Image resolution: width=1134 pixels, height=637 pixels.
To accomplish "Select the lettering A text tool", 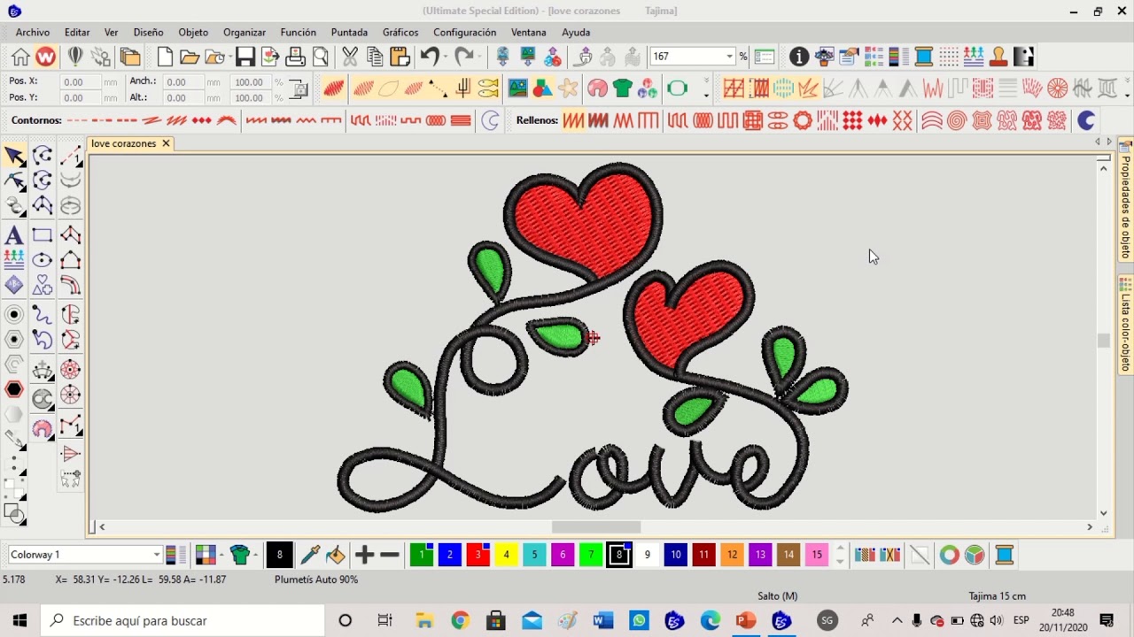I will coord(13,235).
